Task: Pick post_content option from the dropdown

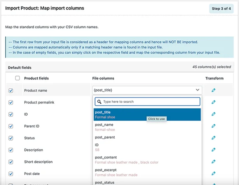Action: tap(147, 159)
